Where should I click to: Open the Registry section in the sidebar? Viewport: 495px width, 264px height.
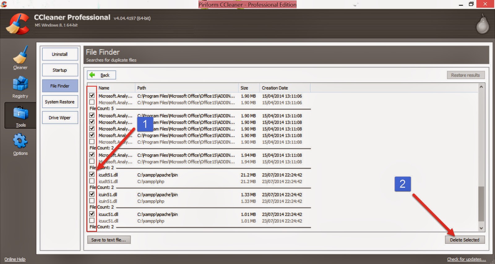pyautogui.click(x=20, y=87)
